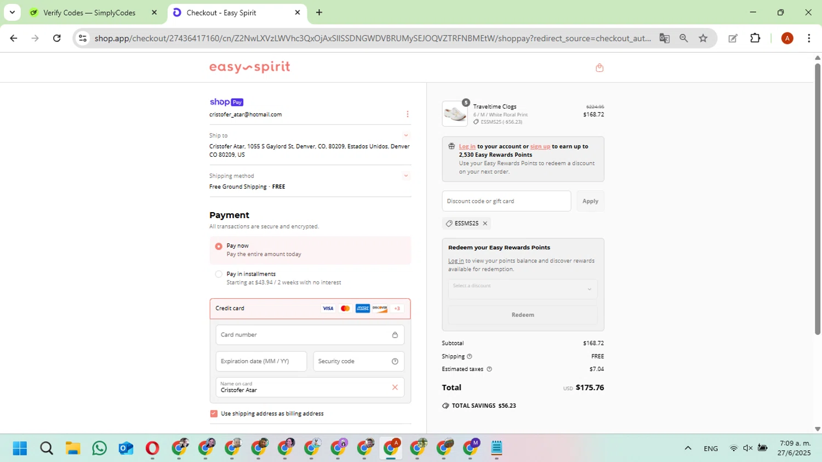Open the tab search dropdown arrow
The image size is (822, 462).
(x=12, y=12)
